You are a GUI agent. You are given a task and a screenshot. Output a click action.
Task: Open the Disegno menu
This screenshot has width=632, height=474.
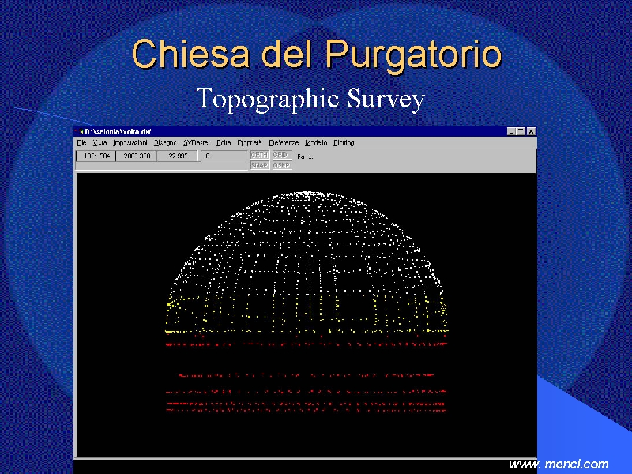(x=165, y=143)
